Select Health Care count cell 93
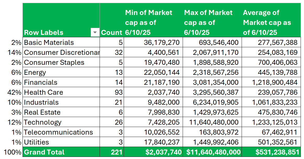 point(112,92)
